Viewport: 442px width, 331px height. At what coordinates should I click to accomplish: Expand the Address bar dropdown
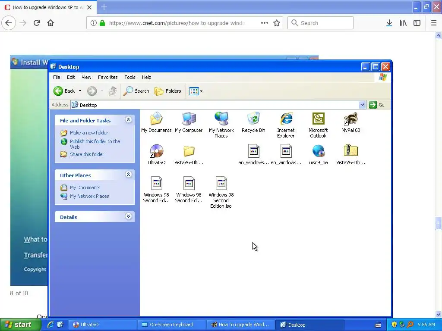point(362,105)
